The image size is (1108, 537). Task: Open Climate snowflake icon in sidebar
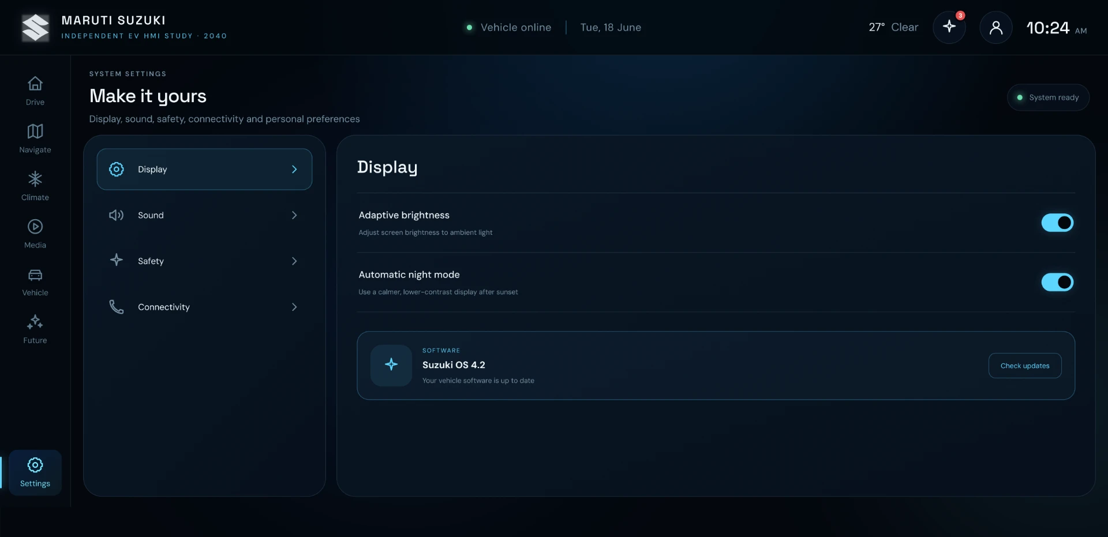[35, 179]
